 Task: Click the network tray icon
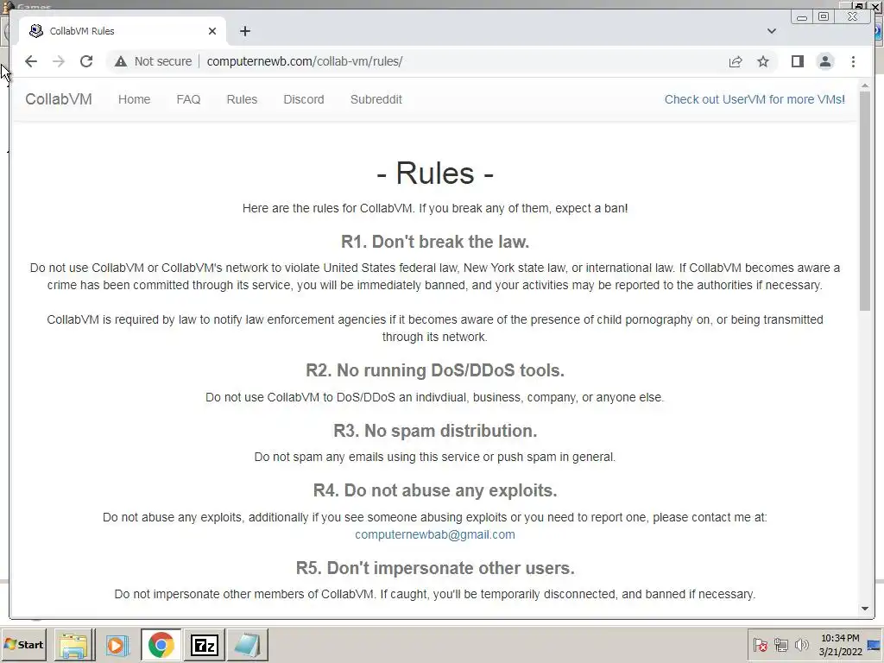(780, 644)
